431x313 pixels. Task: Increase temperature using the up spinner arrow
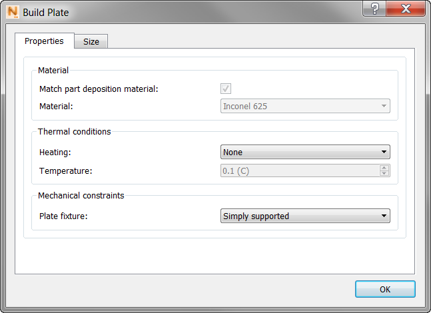point(384,167)
